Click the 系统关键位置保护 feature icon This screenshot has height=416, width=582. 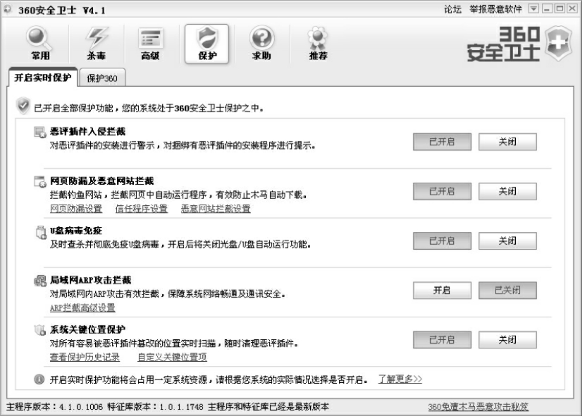click(40, 330)
